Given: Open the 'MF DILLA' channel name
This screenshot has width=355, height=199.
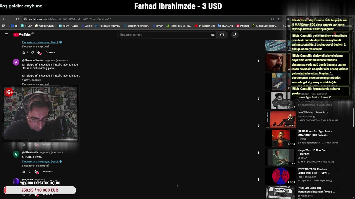Looking at the screenshot, I should pyautogui.click(x=303, y=158).
